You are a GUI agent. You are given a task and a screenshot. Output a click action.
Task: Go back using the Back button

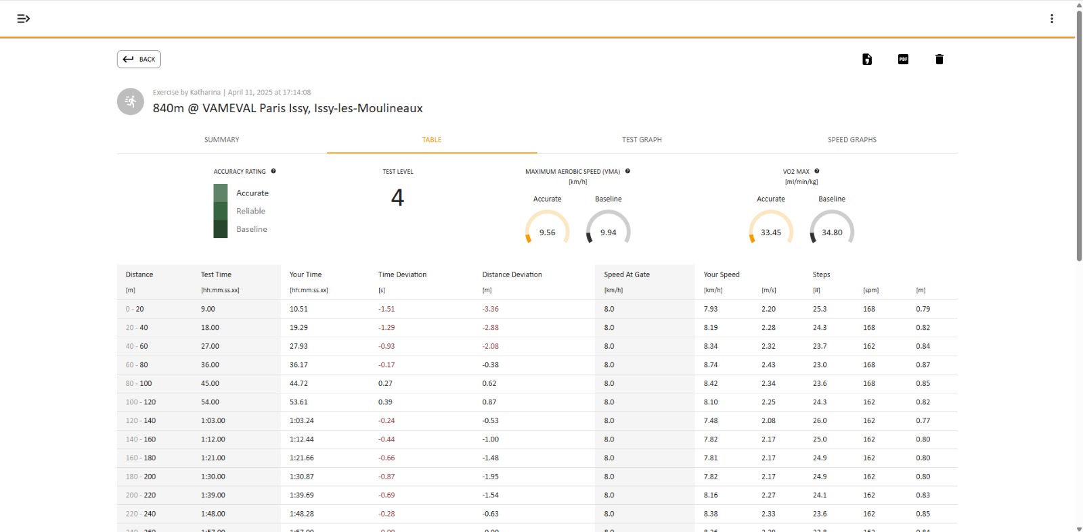coord(139,59)
